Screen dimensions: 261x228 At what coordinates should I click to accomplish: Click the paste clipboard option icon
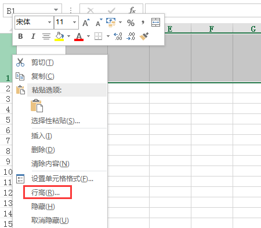click(37, 105)
